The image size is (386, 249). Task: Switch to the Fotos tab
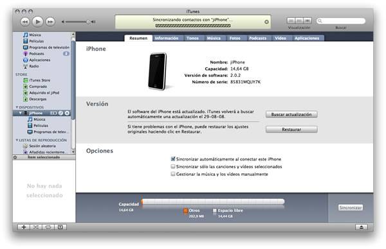point(235,38)
